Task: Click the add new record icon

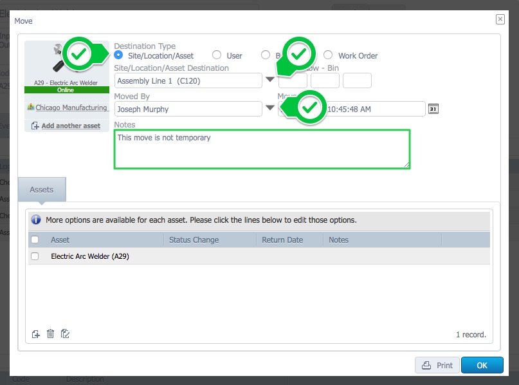Action: pyautogui.click(x=36, y=333)
